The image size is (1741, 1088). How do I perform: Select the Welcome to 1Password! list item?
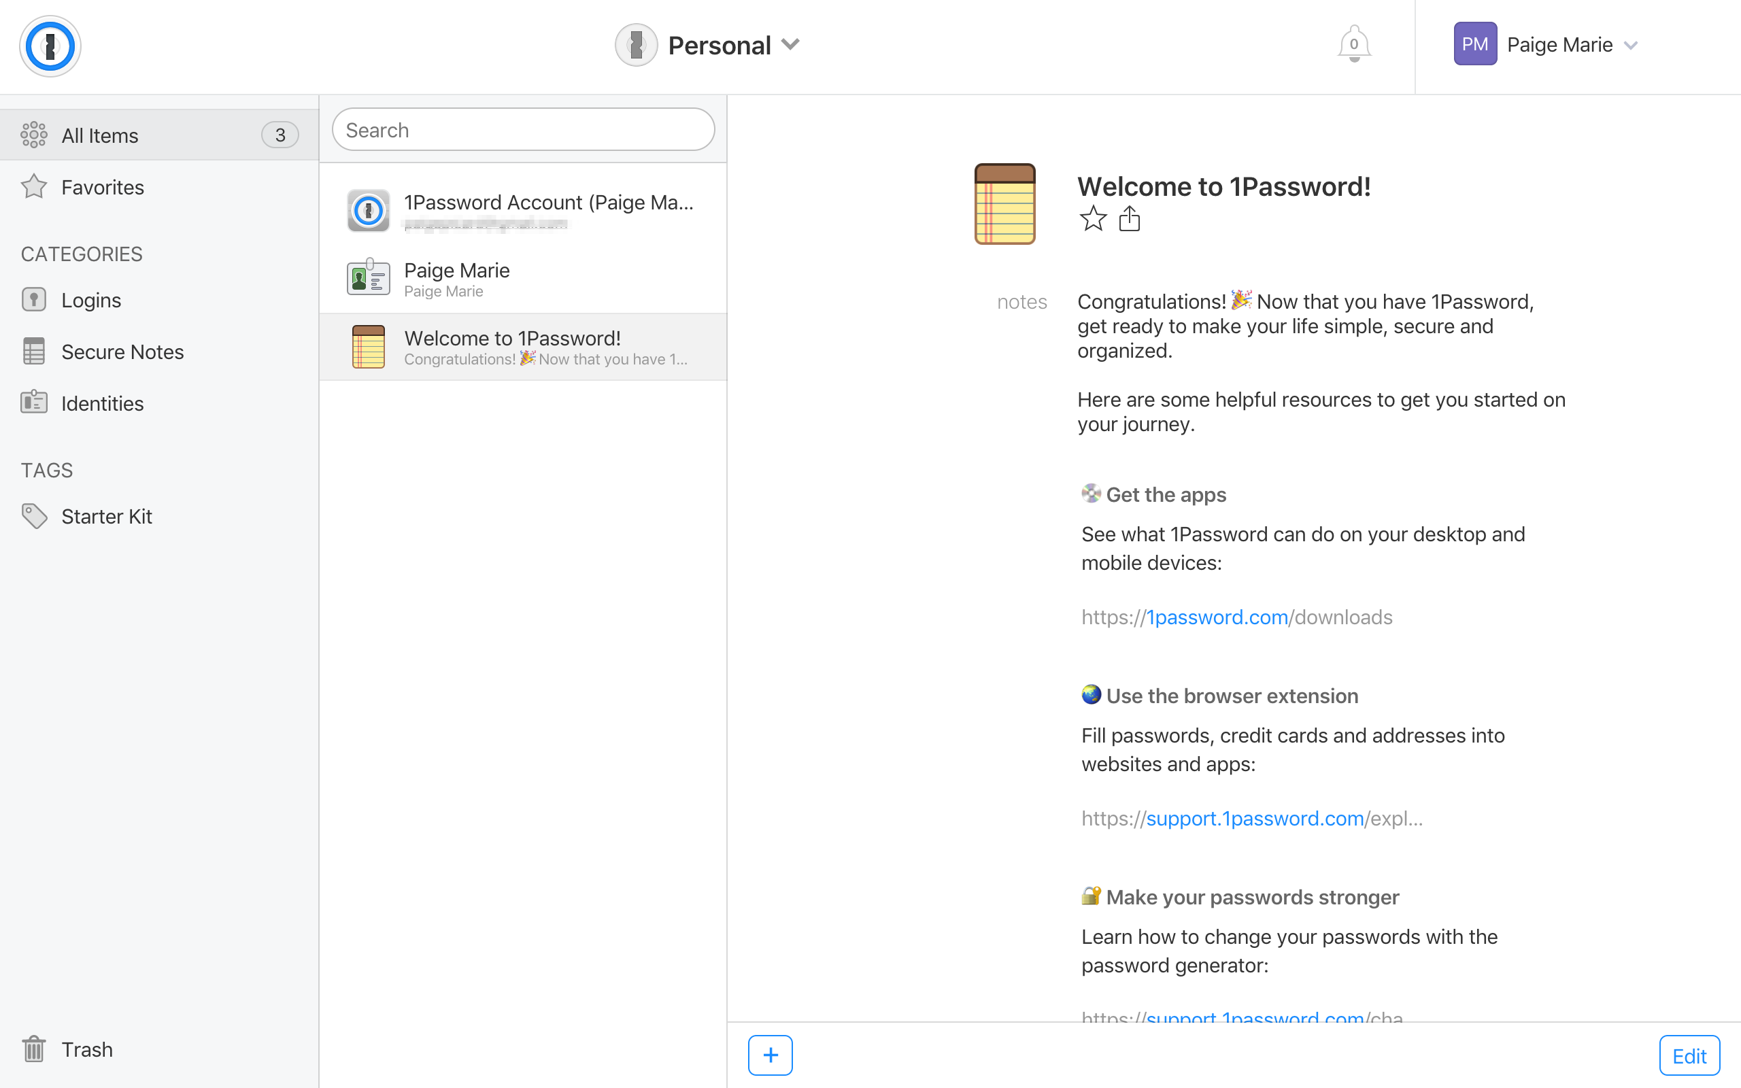[x=523, y=347]
